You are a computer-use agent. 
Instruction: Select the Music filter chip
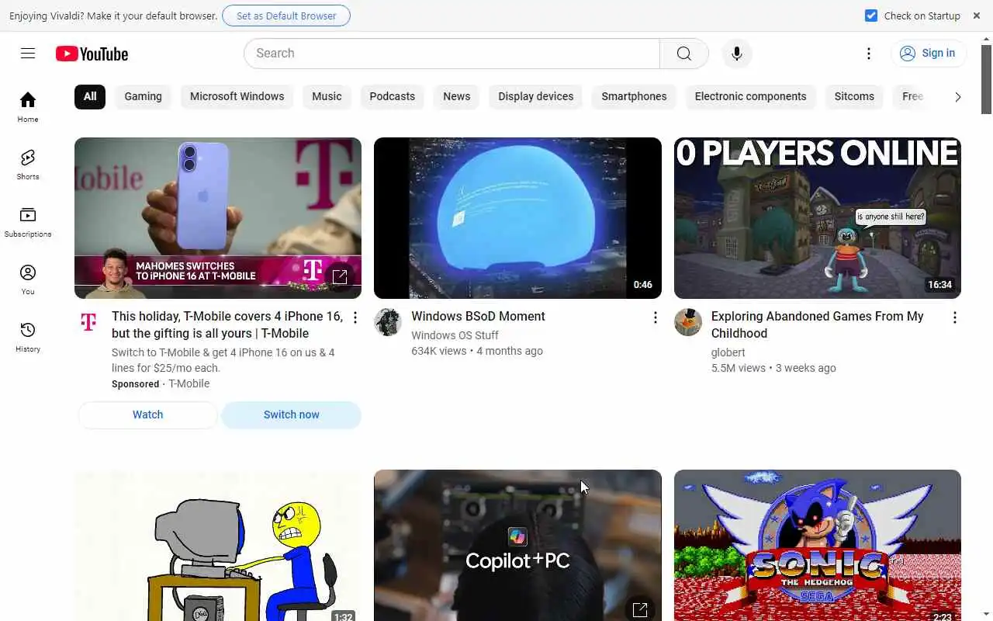[327, 96]
